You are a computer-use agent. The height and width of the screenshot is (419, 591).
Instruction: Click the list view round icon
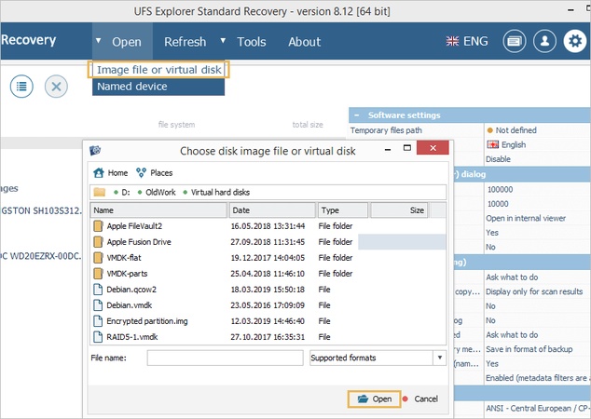(x=21, y=87)
